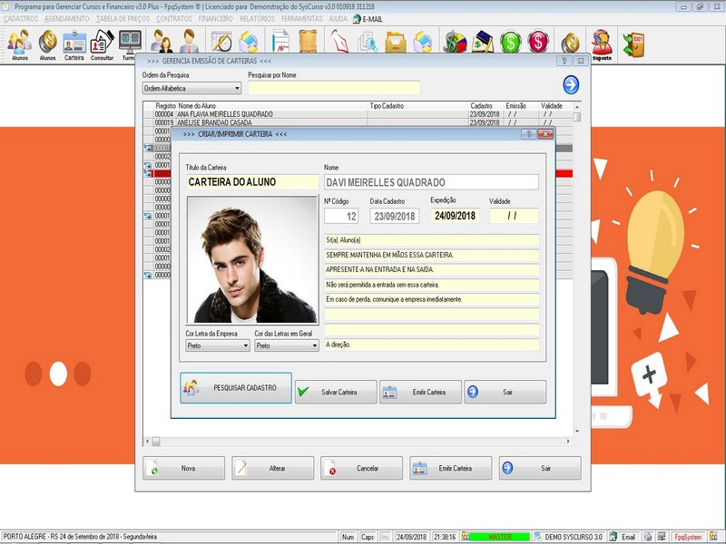Click the Nome do Aluno column header
Viewport: 726px width, 544px height.
click(273, 106)
